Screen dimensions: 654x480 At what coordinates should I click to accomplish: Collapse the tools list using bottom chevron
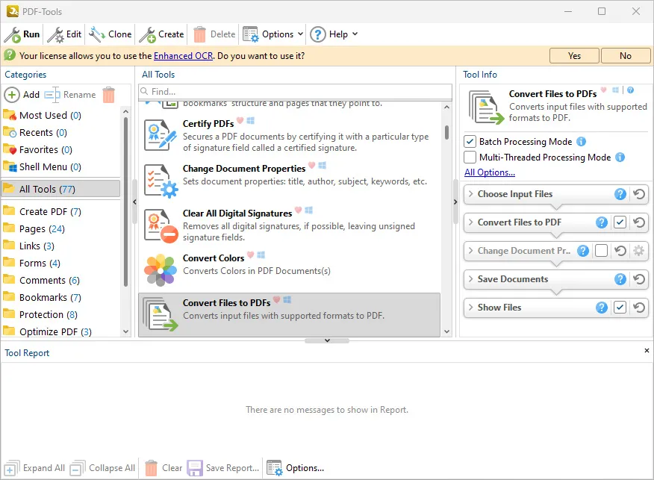click(x=327, y=340)
